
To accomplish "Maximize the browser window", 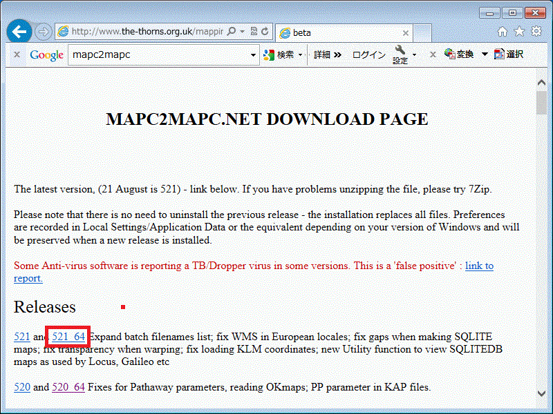I will (512, 13).
